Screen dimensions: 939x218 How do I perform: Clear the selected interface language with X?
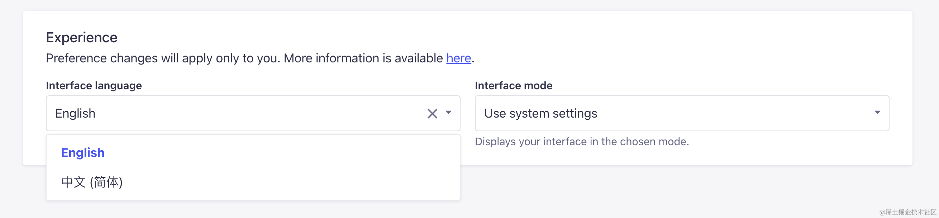pyautogui.click(x=432, y=114)
